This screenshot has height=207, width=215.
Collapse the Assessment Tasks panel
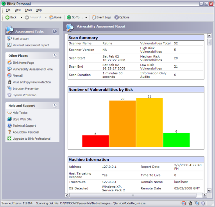pos(55,32)
